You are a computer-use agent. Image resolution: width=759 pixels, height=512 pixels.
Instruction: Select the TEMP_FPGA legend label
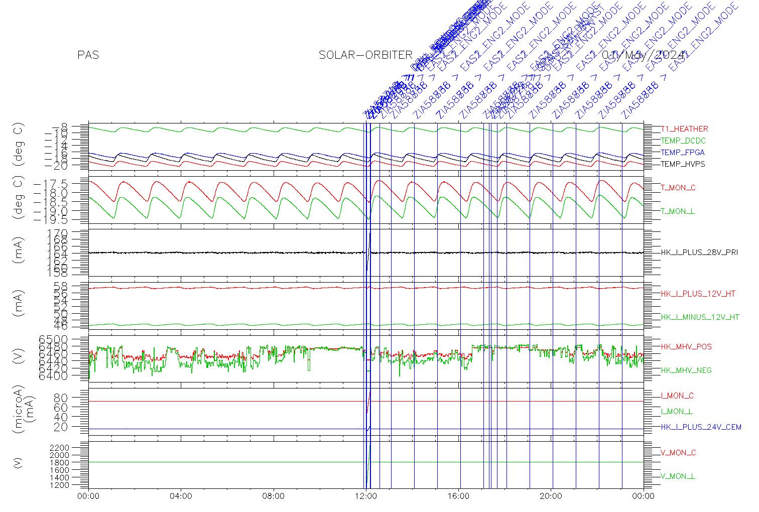click(x=683, y=153)
